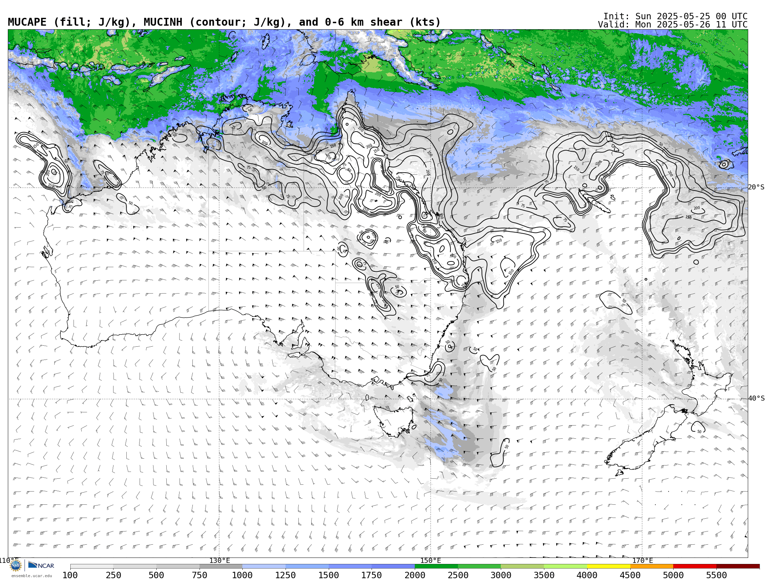Pick the yellow 4000–4500 colorbar swatch

click(x=609, y=566)
